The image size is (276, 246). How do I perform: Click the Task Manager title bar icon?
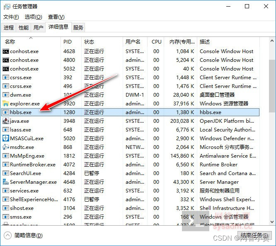pos(7,7)
